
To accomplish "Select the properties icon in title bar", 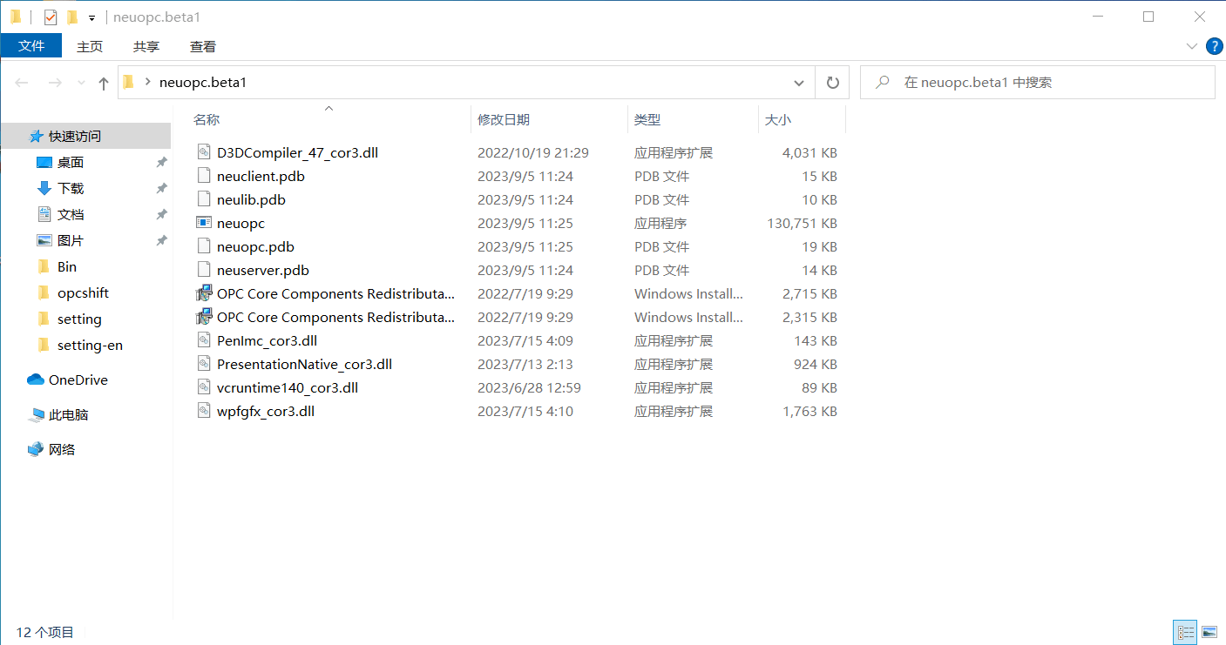I will click(51, 17).
